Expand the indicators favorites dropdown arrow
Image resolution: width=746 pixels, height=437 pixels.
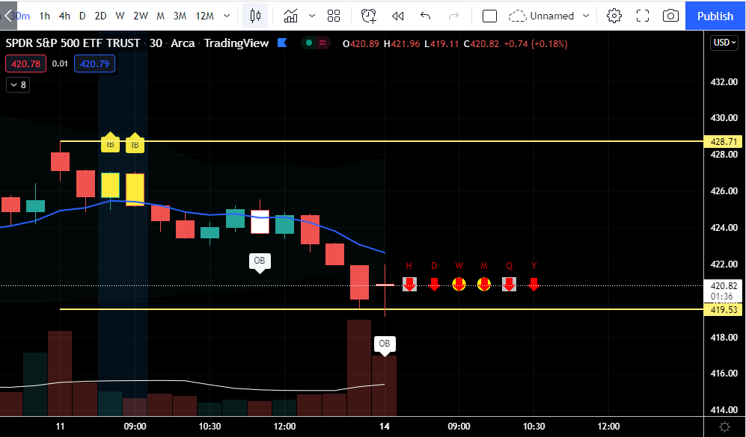click(312, 16)
